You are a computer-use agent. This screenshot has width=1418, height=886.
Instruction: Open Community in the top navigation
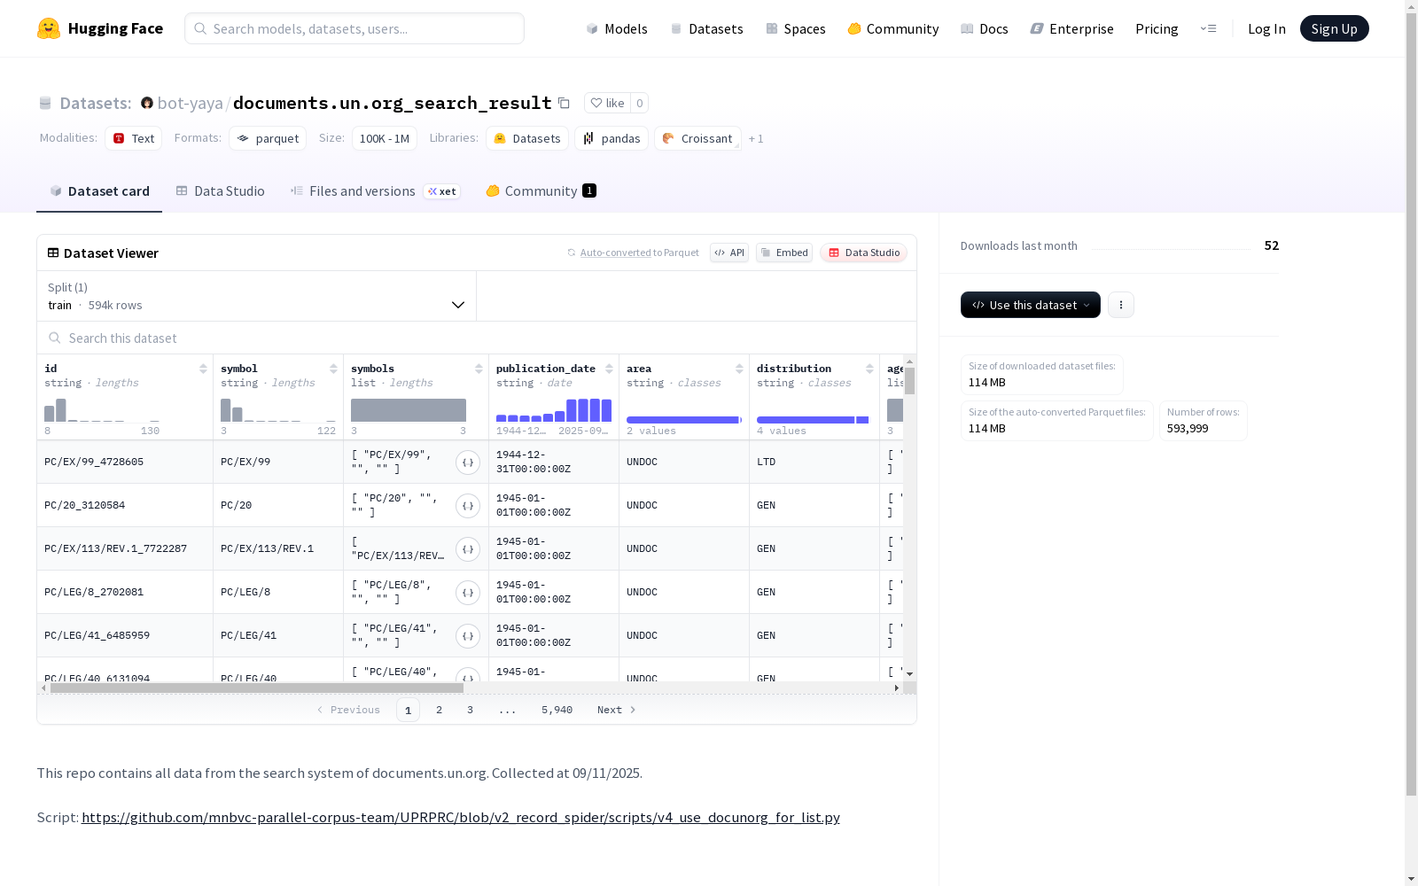click(893, 28)
